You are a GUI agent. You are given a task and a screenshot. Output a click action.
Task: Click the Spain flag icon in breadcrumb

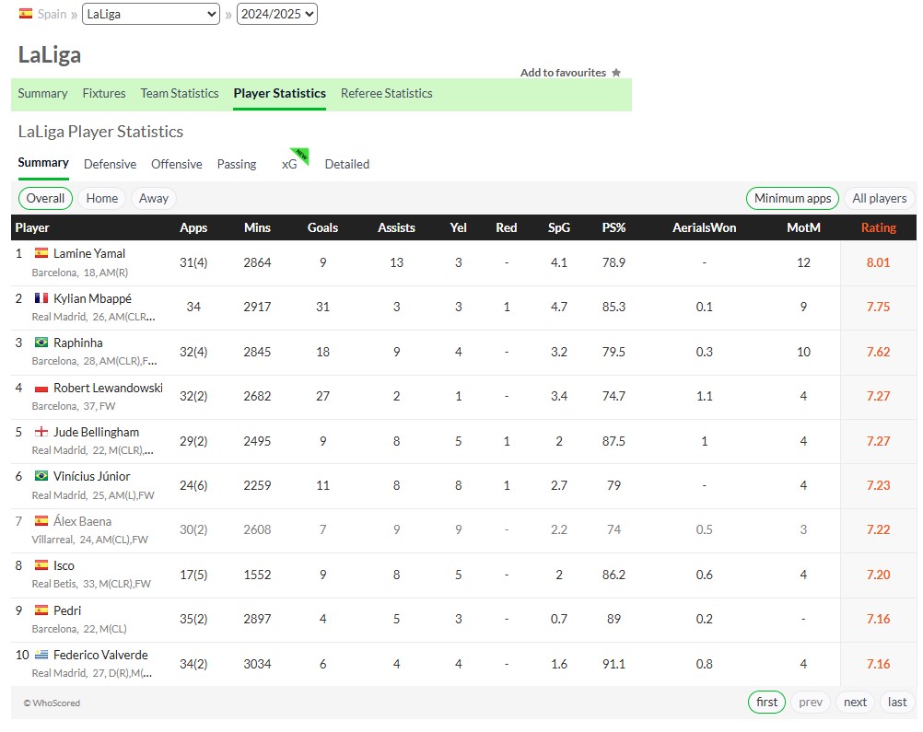[x=25, y=14]
